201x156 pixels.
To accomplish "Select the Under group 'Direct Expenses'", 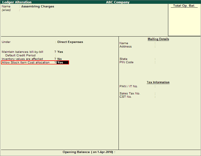I will tap(70, 42).
